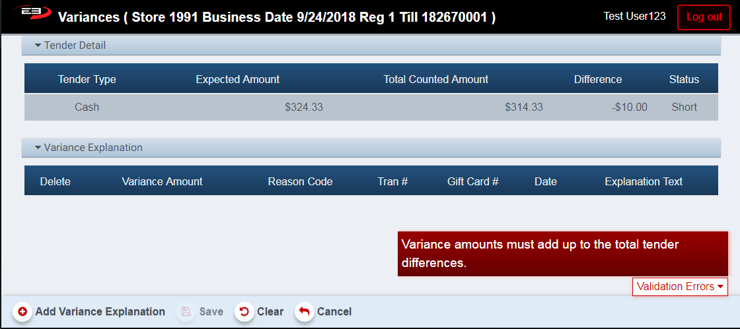Viewport: 740px width, 329px height.
Task: Toggle the Validation Errors dropdown
Action: tap(680, 287)
